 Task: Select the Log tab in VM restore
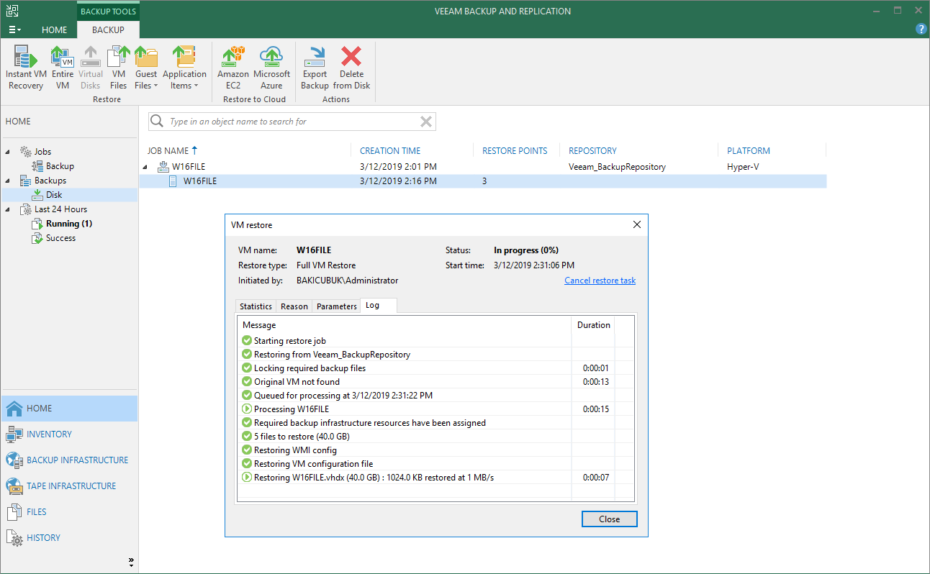pyautogui.click(x=378, y=306)
